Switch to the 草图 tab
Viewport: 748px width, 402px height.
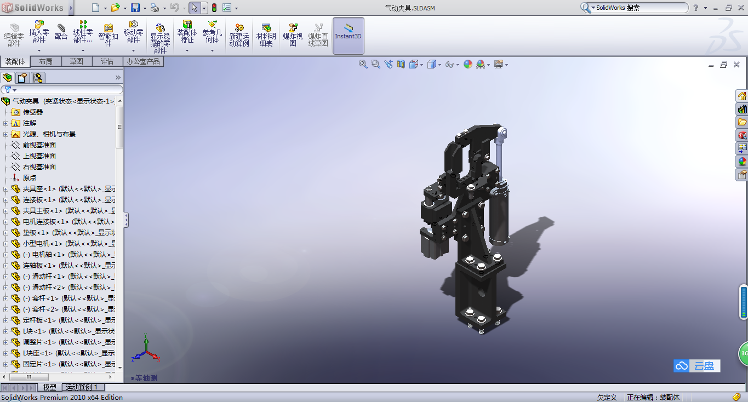tap(77, 61)
